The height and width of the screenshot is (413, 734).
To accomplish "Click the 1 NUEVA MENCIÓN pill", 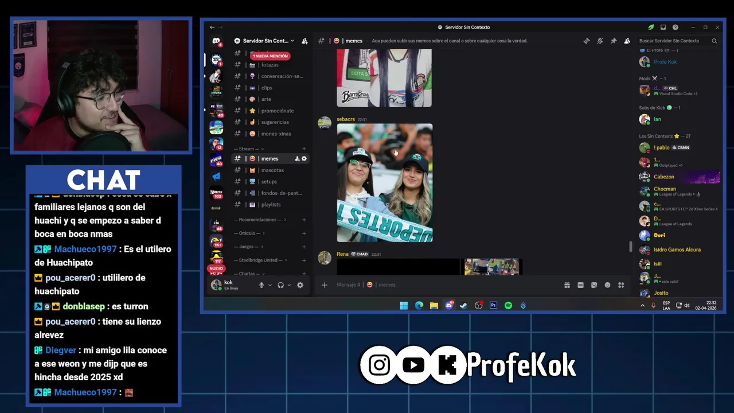I will [x=270, y=56].
